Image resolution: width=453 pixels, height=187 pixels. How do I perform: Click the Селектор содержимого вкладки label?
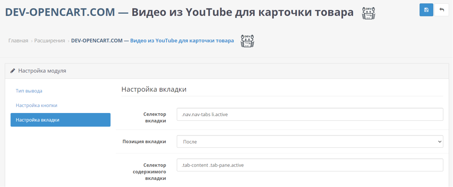click(149, 172)
